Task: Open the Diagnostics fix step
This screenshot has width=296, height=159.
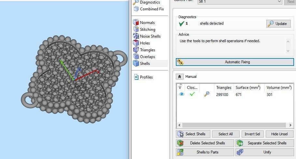Action: (x=147, y=2)
